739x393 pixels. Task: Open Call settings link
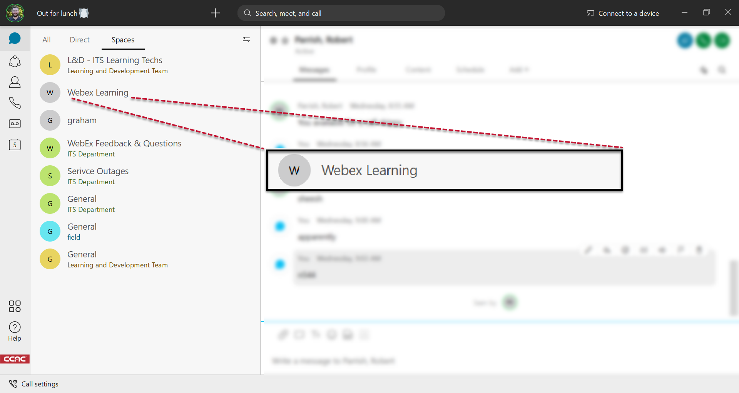[40, 384]
